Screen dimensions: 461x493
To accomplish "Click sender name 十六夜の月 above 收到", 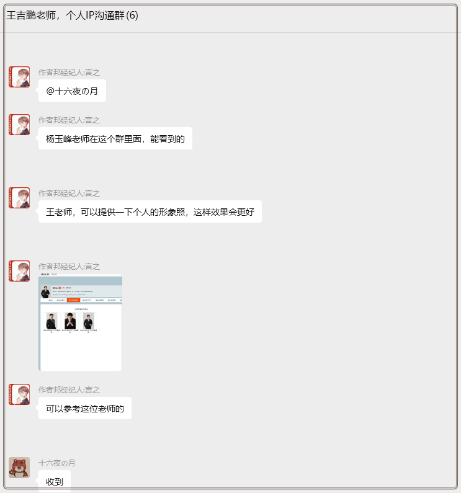I will click(57, 463).
